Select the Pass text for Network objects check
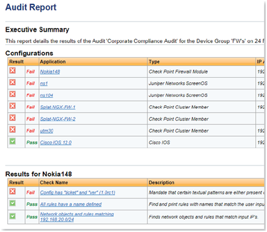Viewport: 267px width, 232px height. pos(32,217)
